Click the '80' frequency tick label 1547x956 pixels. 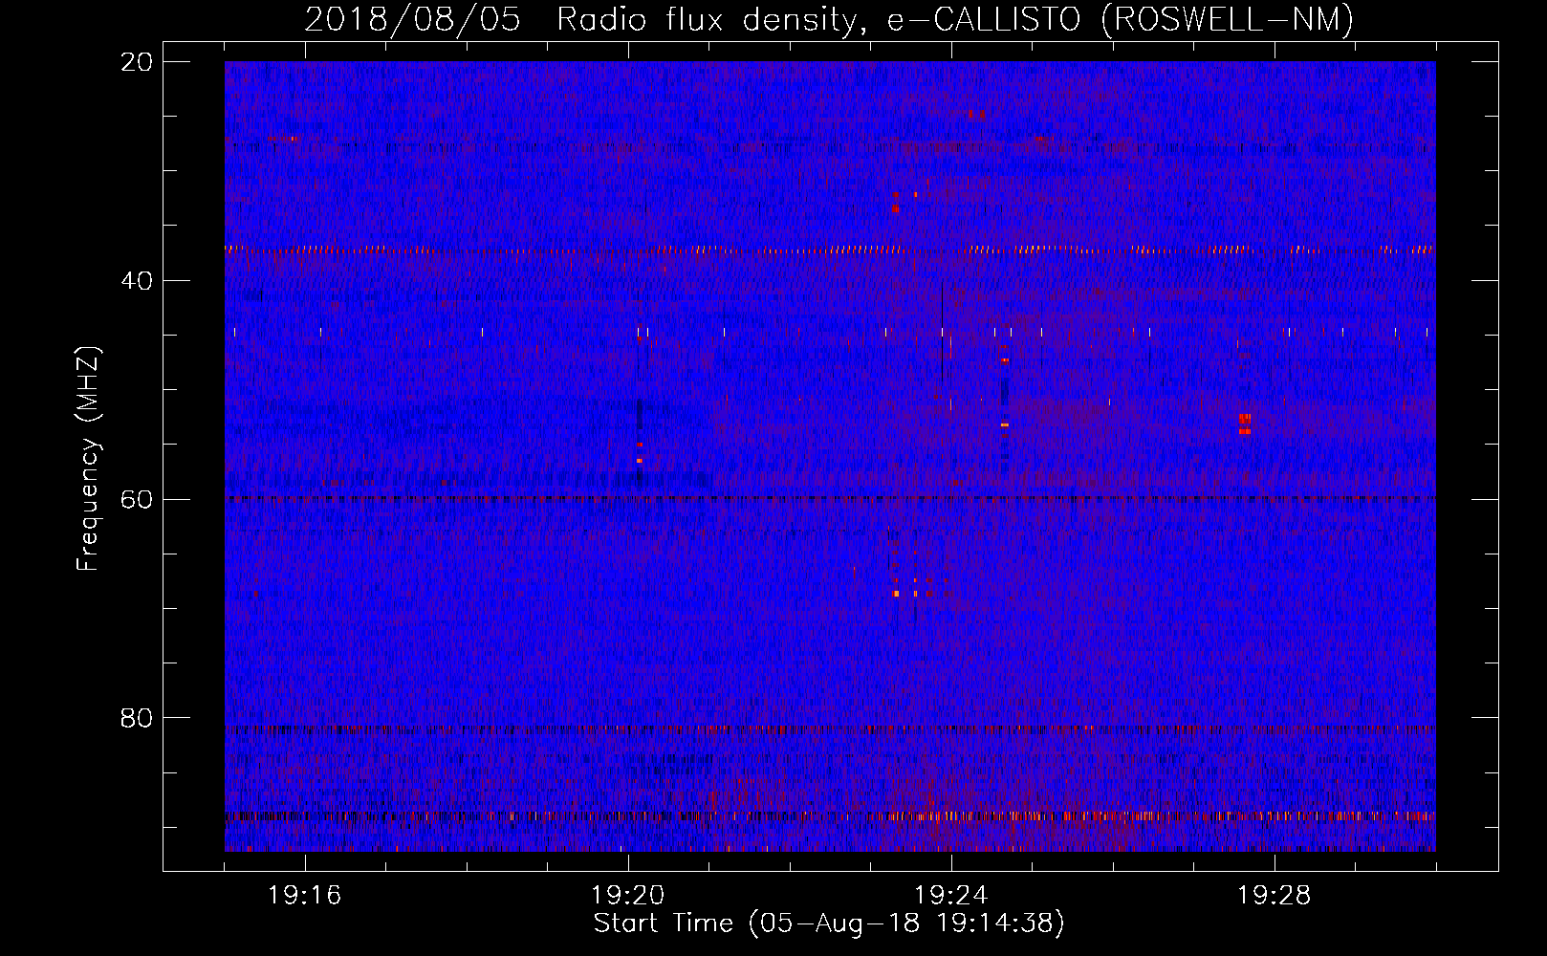tap(137, 718)
